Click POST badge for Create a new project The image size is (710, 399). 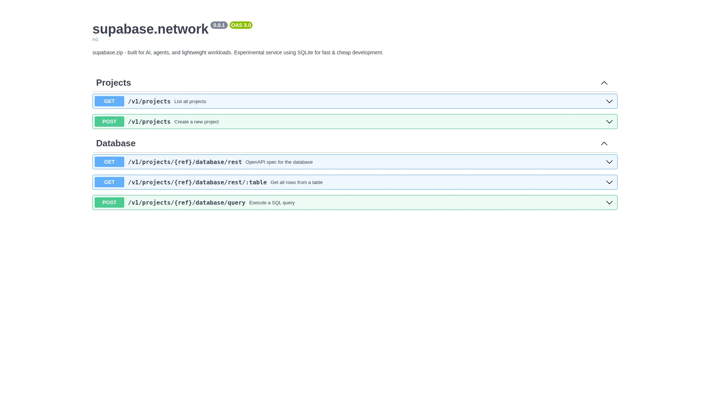click(109, 122)
